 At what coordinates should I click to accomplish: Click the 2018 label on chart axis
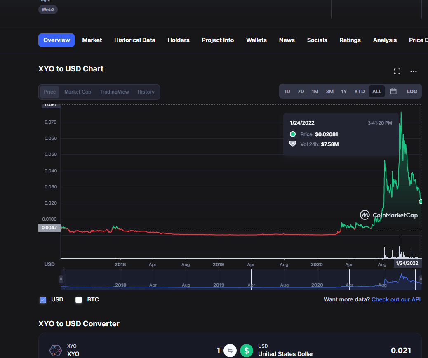(x=120, y=264)
